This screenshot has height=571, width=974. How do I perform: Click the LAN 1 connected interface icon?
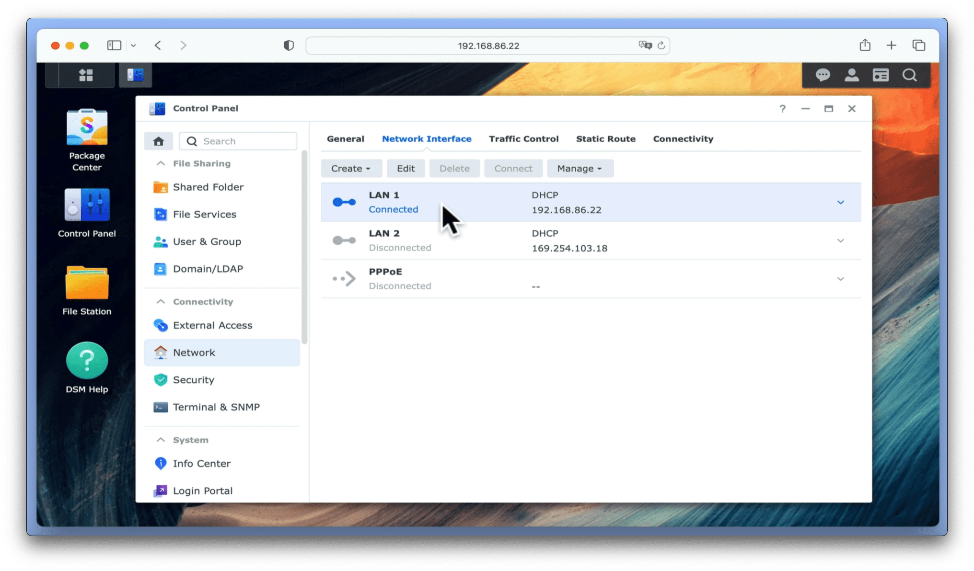click(344, 202)
